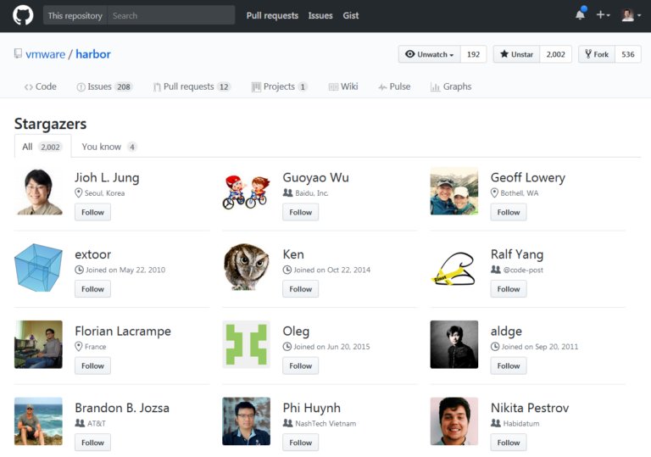Go to Pull requests in top navigation
Viewport: 651px width, 457px height.
point(272,16)
